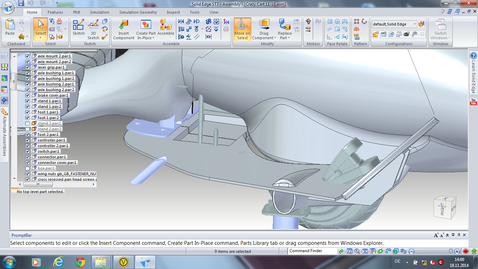Click the Paste button in Clipboard
Screen dimensions: 478x269
[x=10, y=27]
